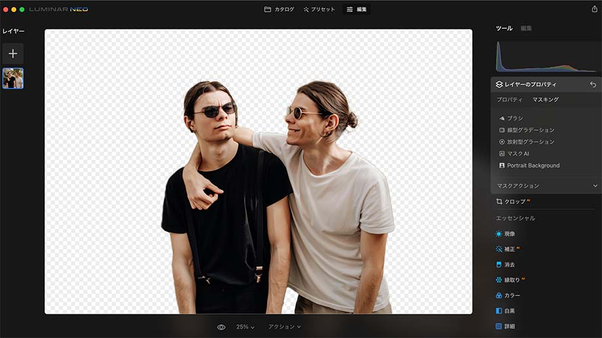Viewport: 602px width, 338px height.
Task: Toggle before/after preview eye icon
Action: (221, 328)
